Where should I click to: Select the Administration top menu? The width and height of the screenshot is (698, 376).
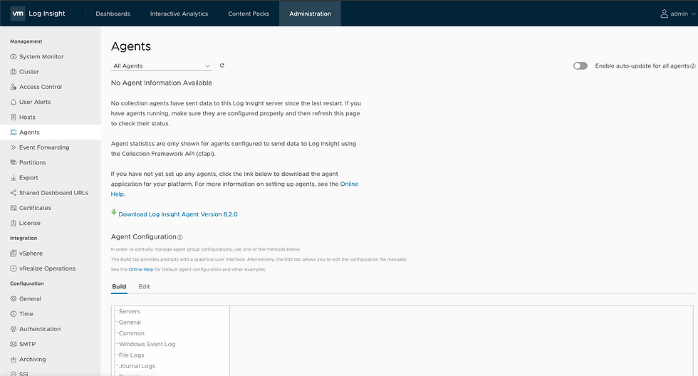311,14
